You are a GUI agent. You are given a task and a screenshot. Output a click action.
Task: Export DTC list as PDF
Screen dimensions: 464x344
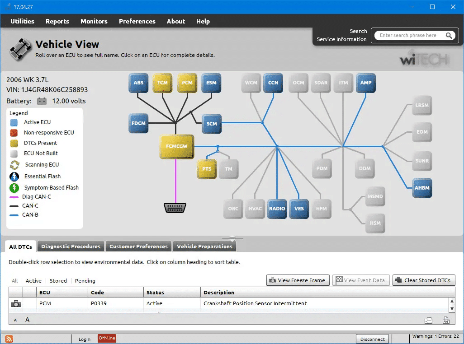[x=446, y=320]
